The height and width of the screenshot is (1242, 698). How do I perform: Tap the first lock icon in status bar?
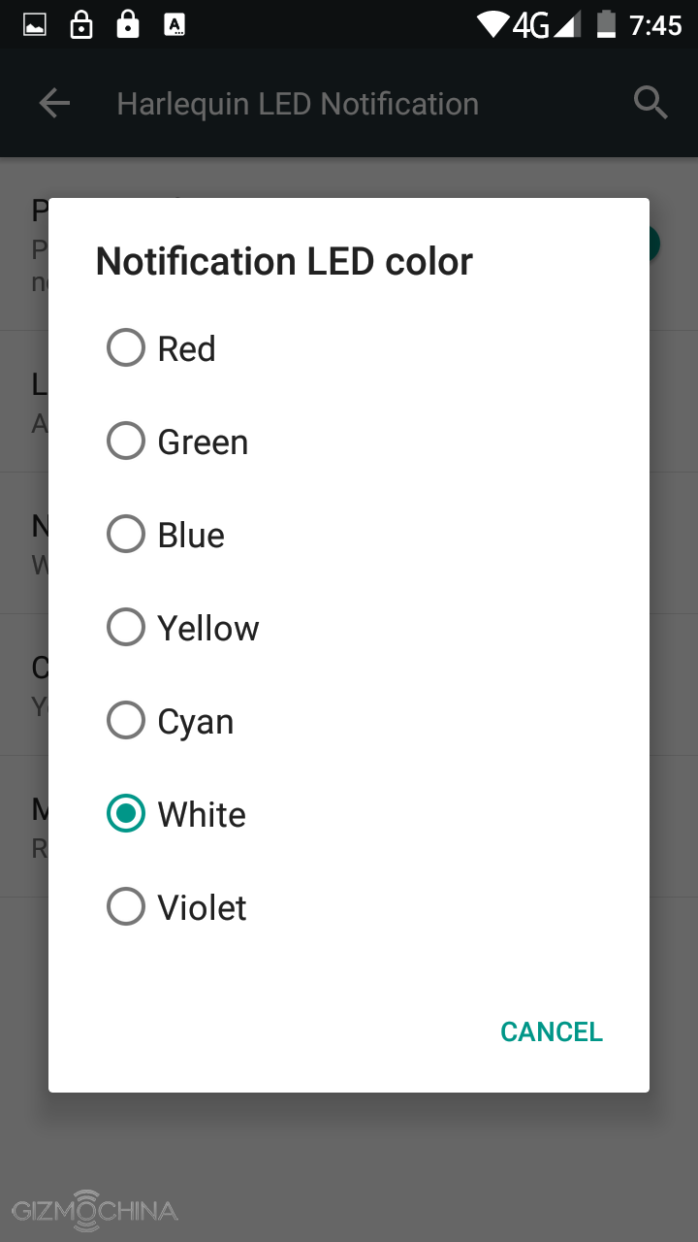point(81,25)
